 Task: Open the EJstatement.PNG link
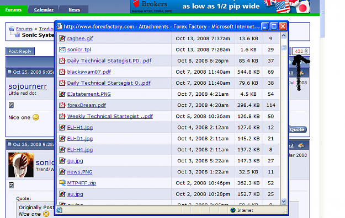(89, 94)
